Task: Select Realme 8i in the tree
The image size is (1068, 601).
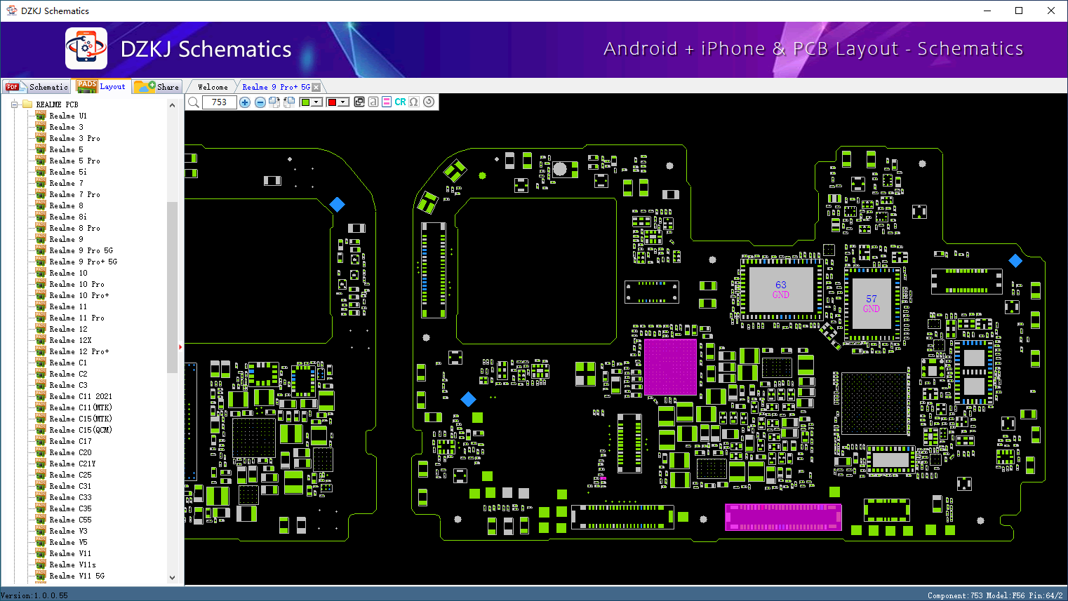Action: 68,217
